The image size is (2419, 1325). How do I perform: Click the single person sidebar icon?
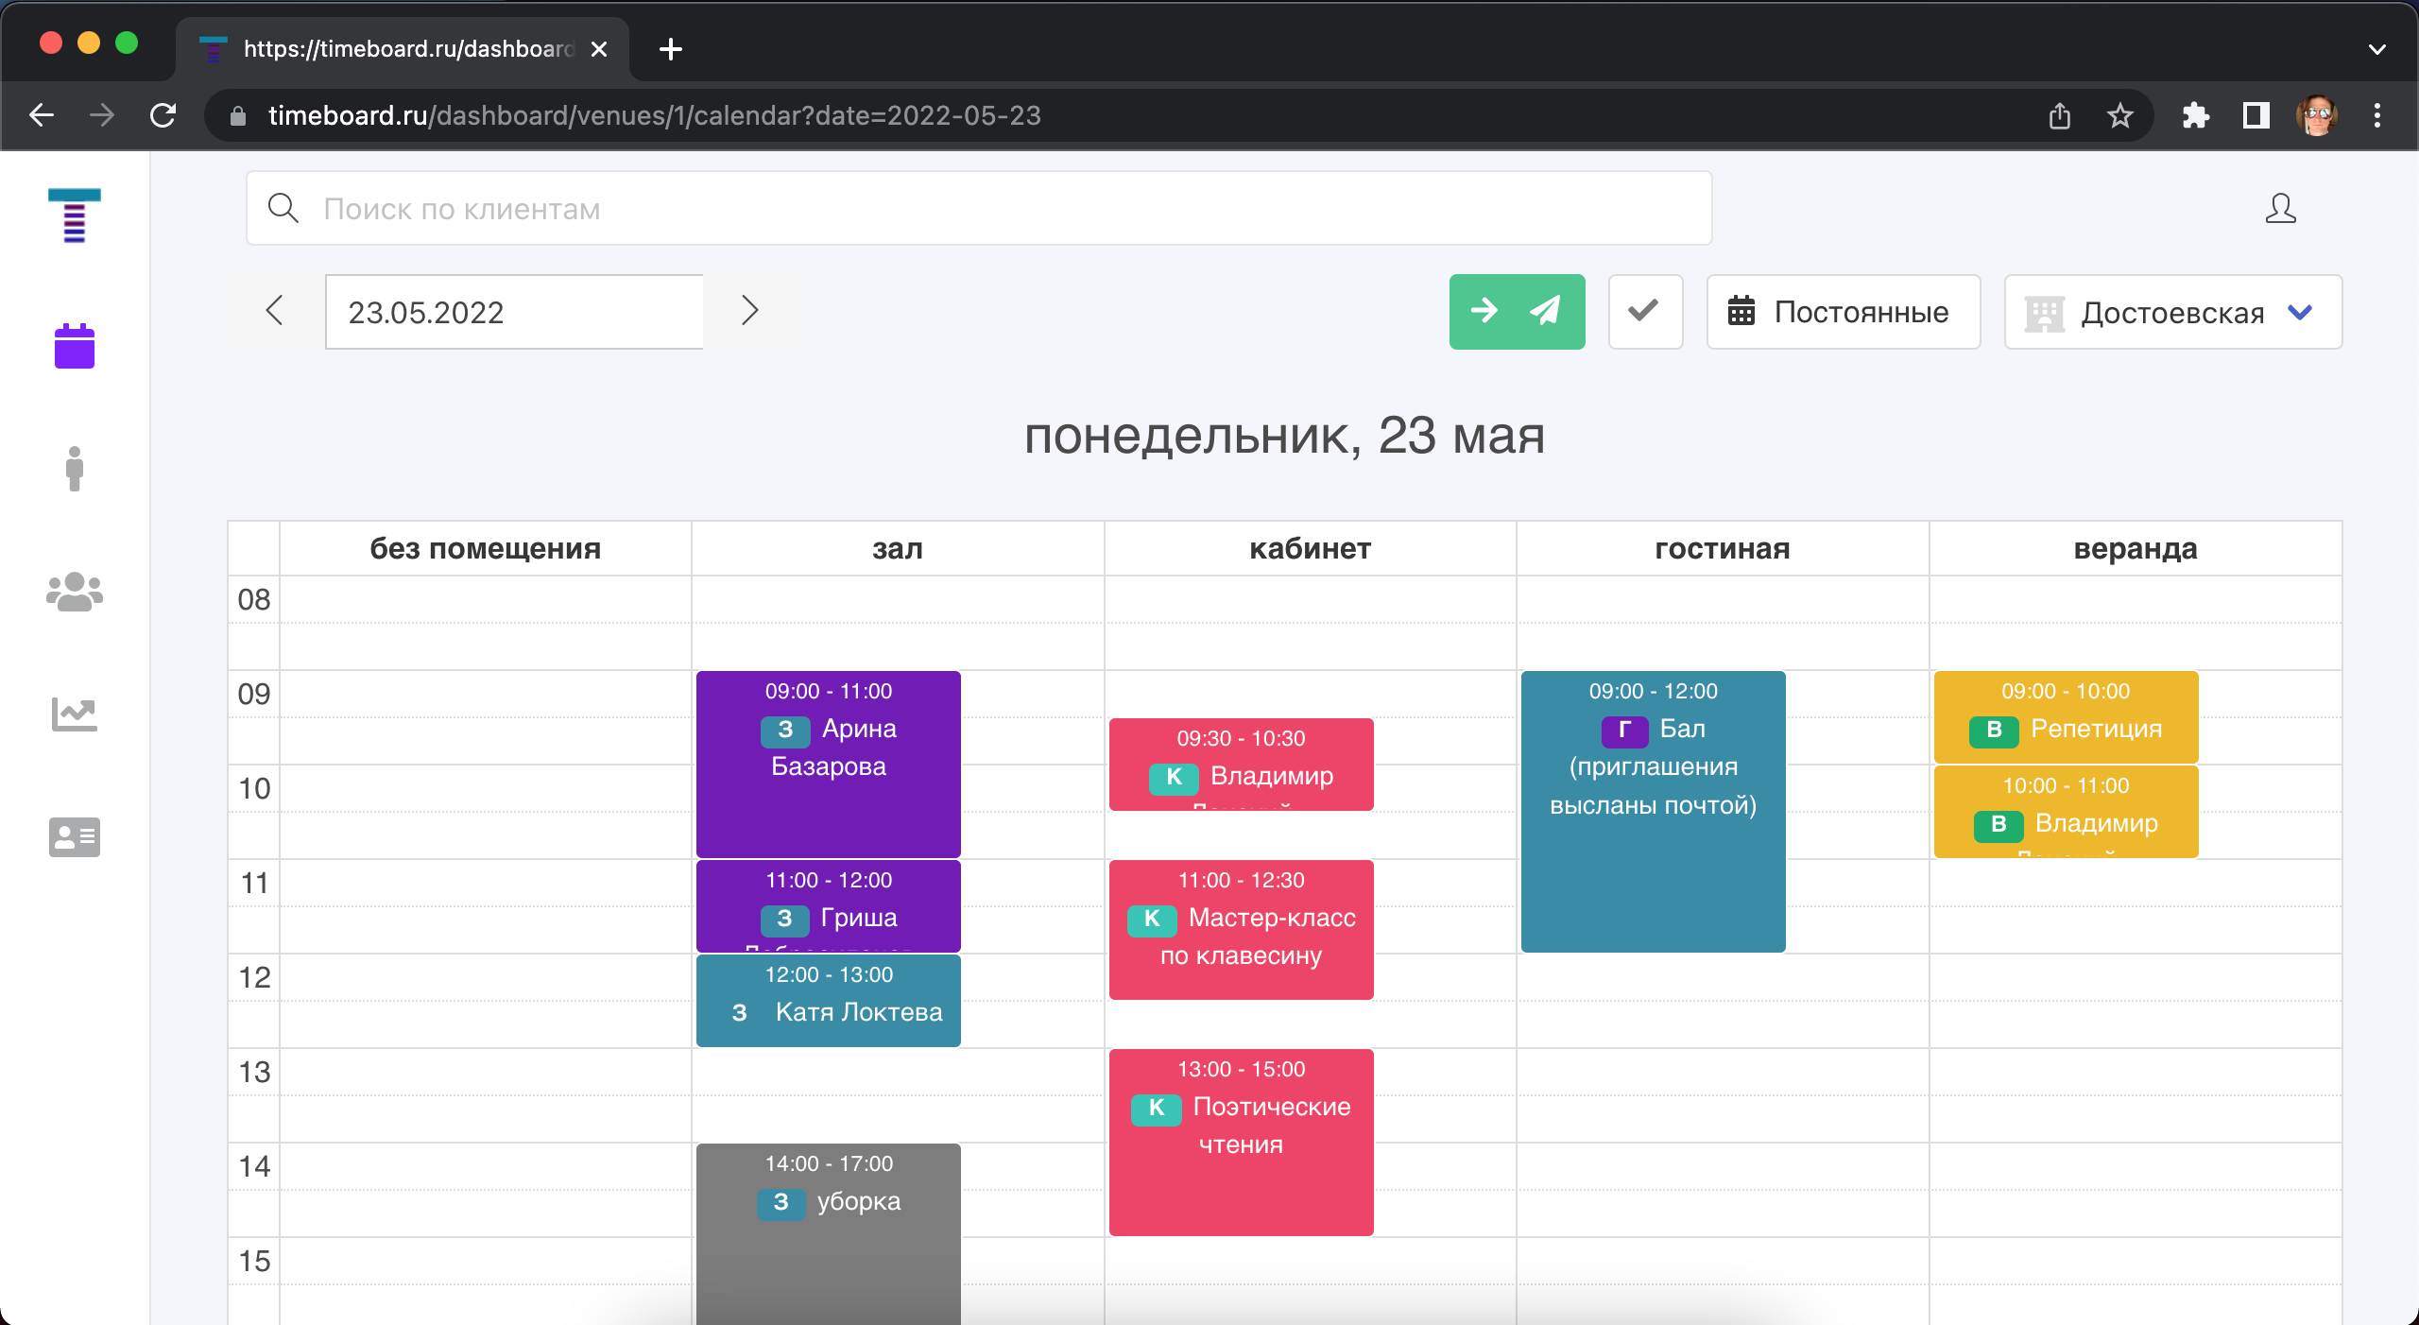click(x=75, y=469)
